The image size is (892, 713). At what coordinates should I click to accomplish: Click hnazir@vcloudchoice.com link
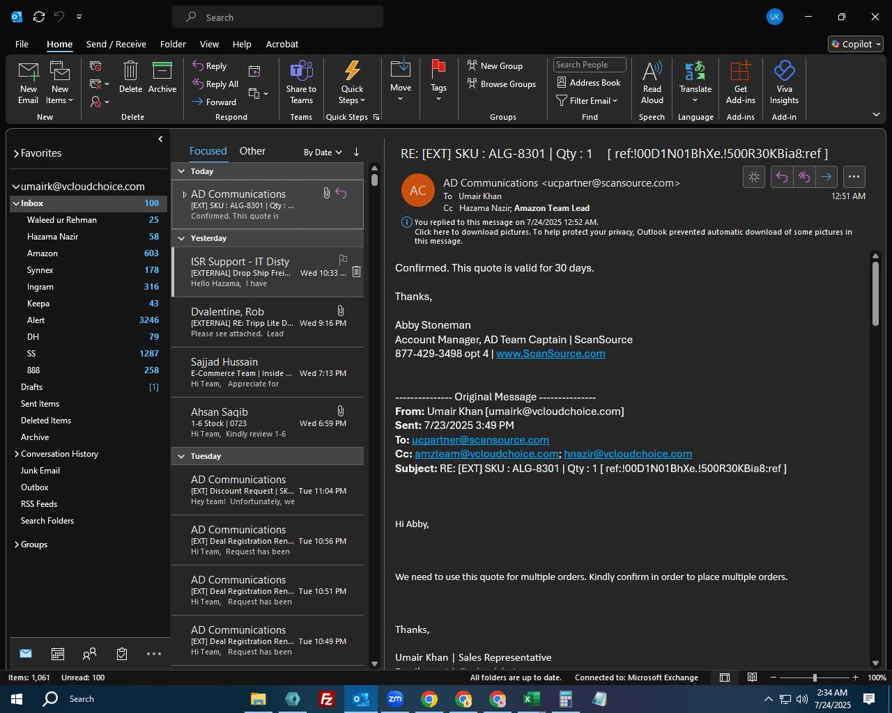point(628,454)
